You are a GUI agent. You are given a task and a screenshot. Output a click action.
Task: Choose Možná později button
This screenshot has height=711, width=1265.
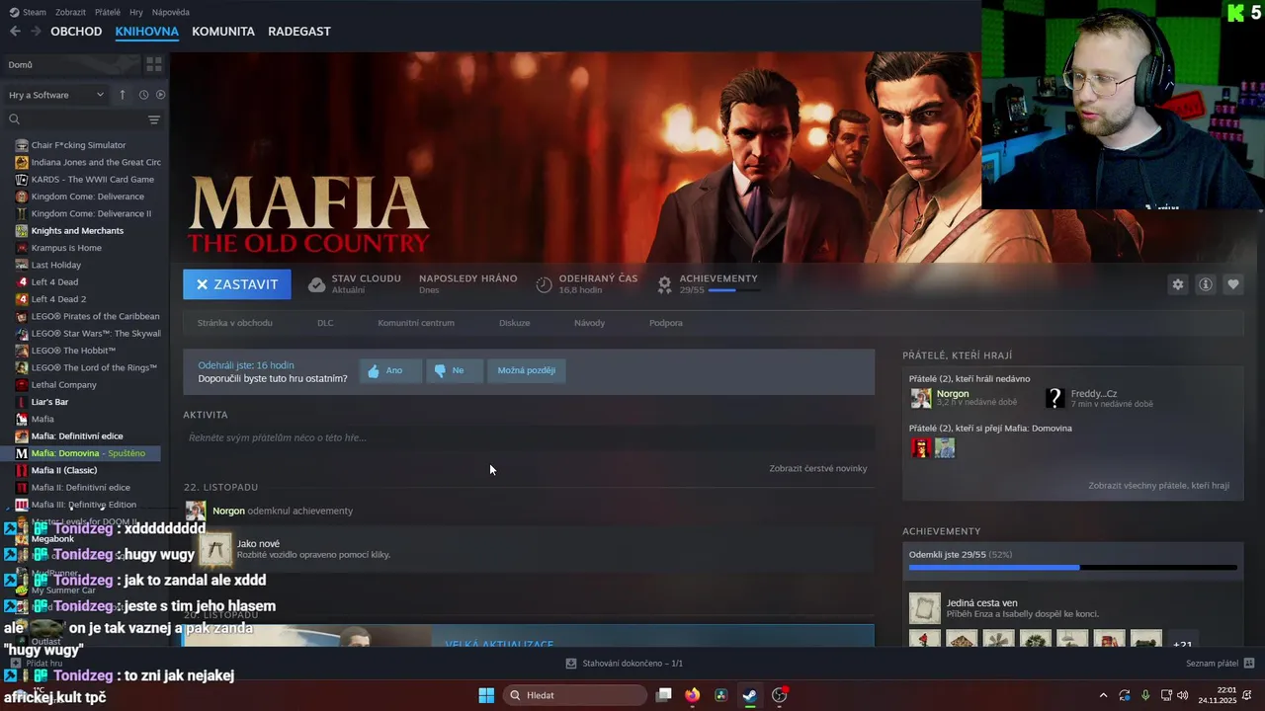coord(527,371)
